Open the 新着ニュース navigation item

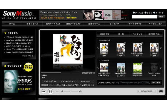[x=32, y=24]
